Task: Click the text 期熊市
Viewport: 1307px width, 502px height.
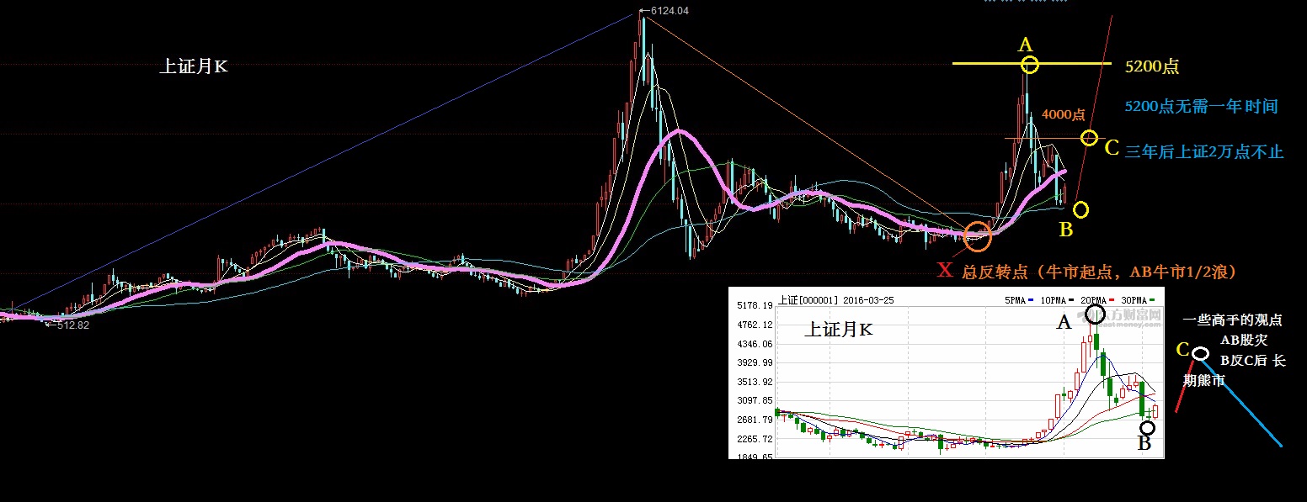Action: tap(1203, 381)
